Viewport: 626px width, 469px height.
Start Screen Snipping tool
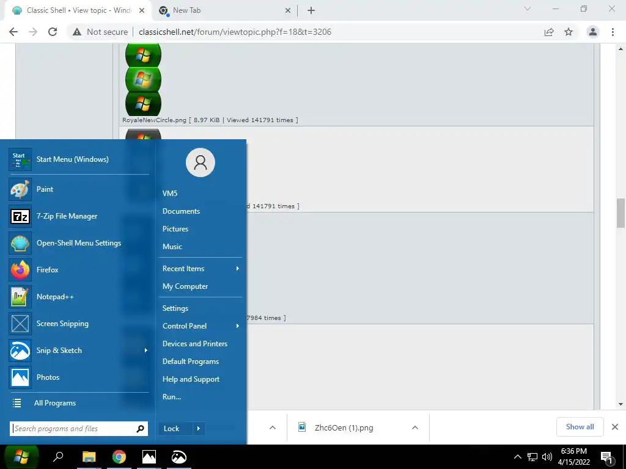(x=79, y=324)
